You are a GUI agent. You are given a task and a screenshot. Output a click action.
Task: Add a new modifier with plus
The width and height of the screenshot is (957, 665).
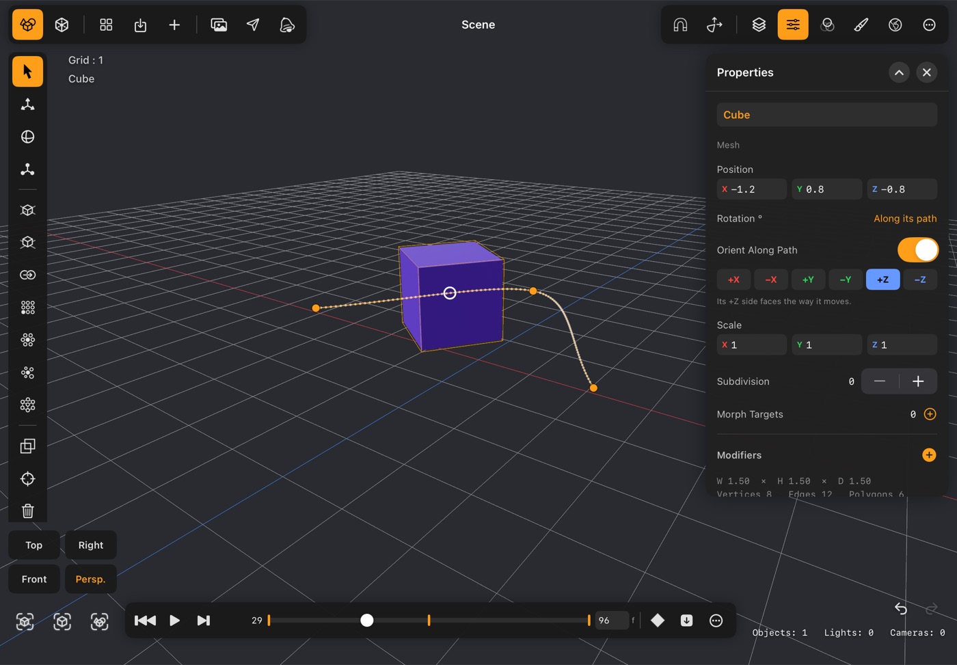coord(929,455)
